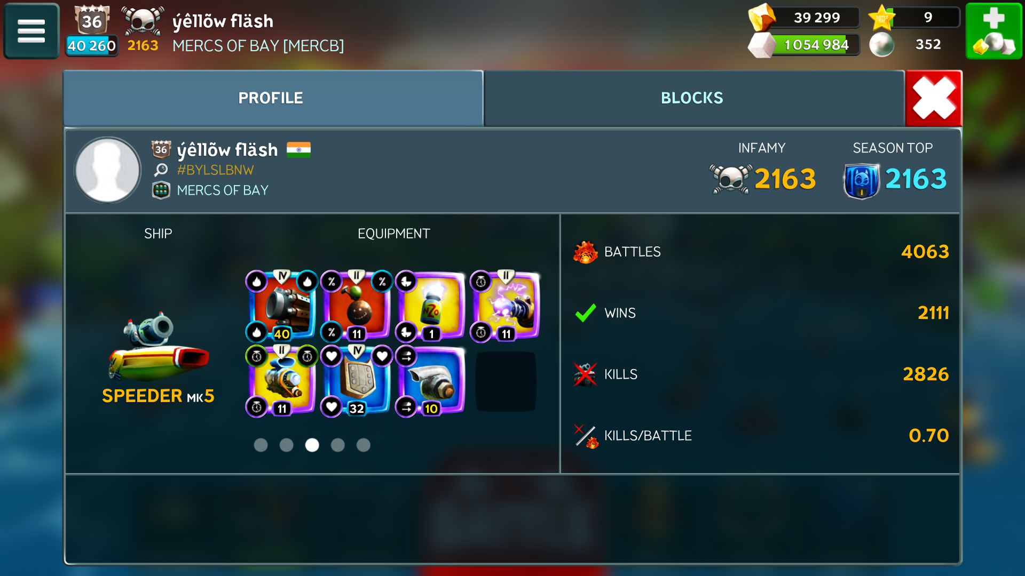
Task: Select the cannon weapon item level 40
Action: pos(282,306)
